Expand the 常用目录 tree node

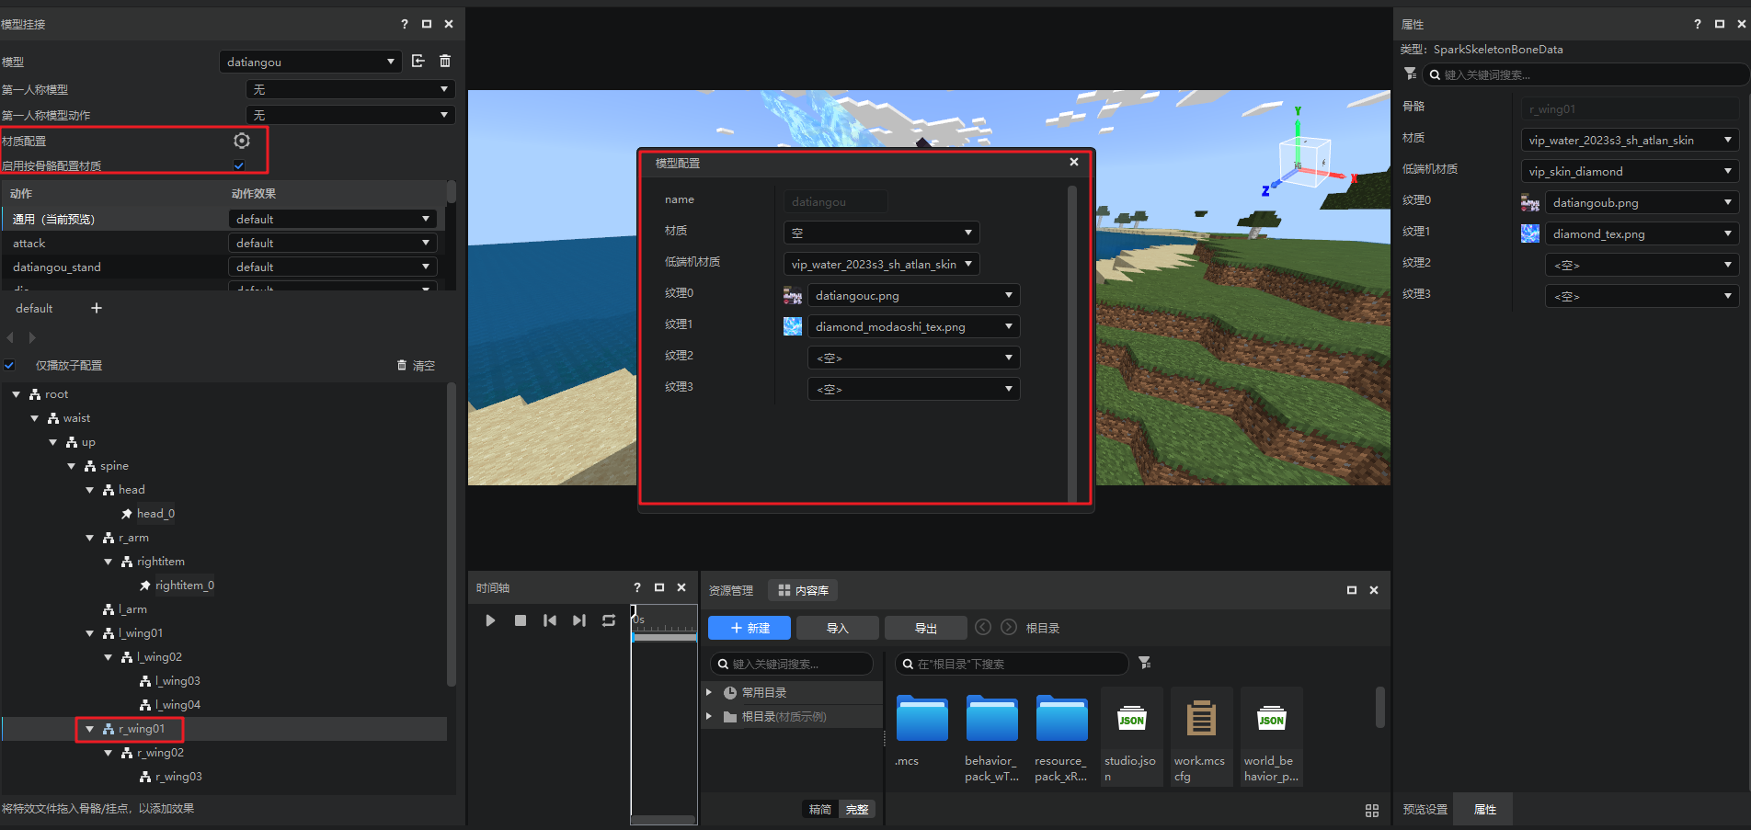click(709, 692)
